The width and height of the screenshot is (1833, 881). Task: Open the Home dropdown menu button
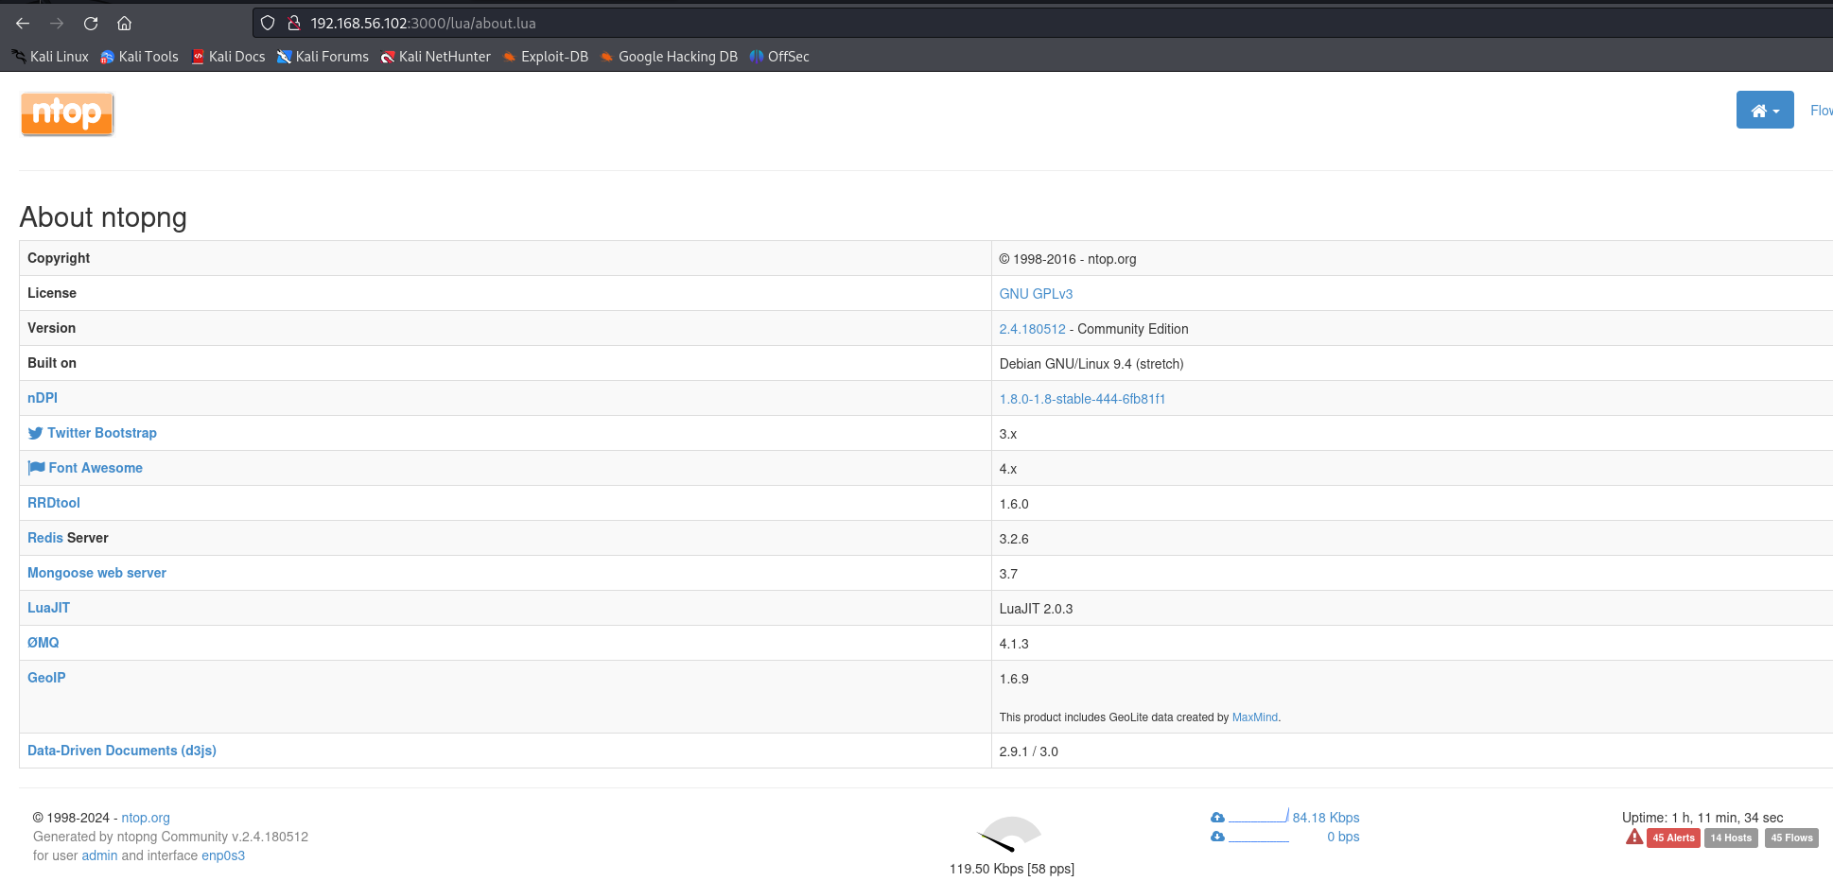point(1764,111)
